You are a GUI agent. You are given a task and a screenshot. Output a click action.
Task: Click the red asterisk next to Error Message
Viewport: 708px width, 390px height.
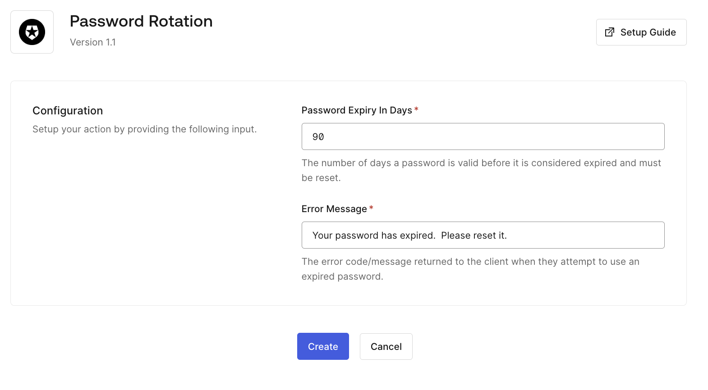(x=371, y=208)
